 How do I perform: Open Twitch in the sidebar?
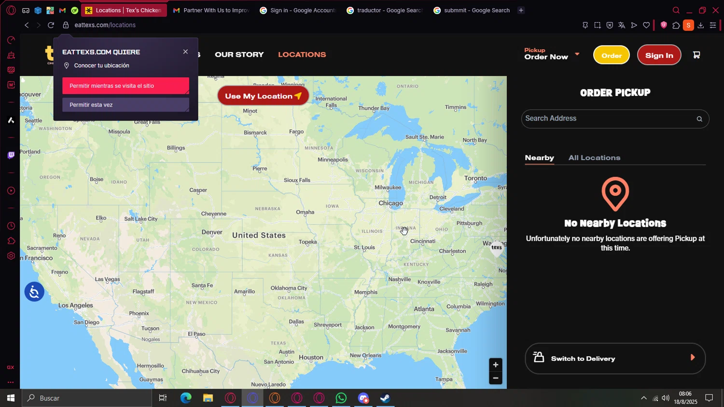[x=11, y=155]
